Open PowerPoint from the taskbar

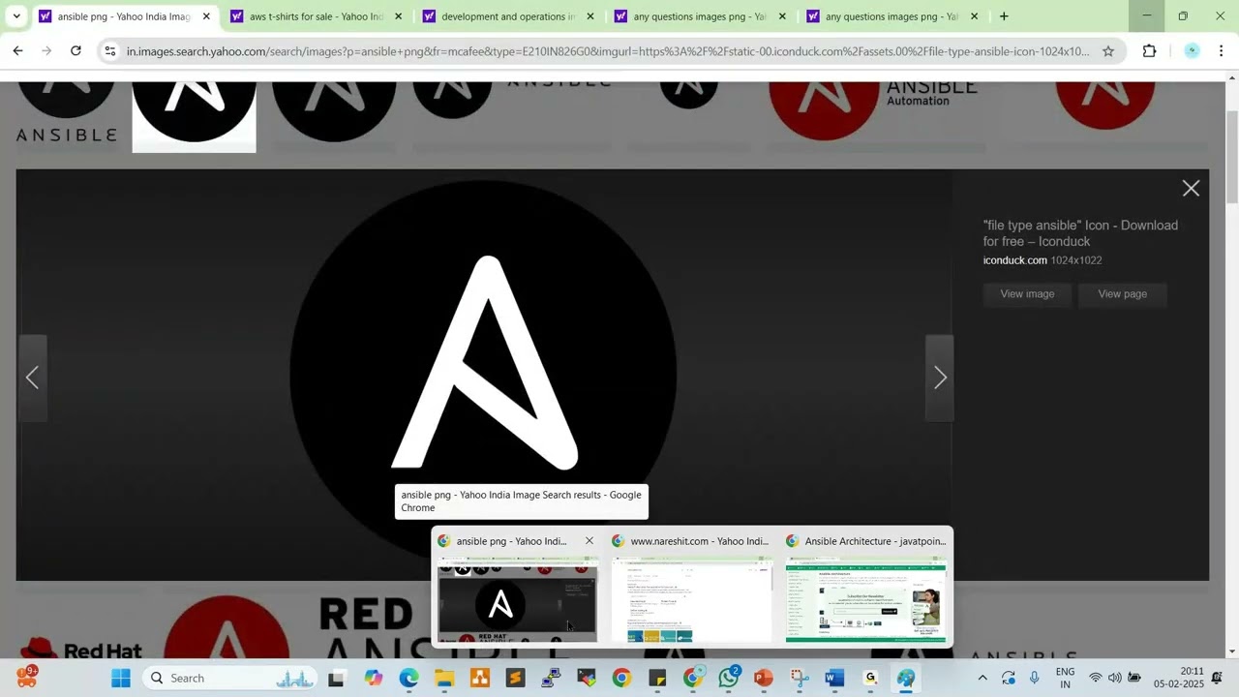point(764,679)
